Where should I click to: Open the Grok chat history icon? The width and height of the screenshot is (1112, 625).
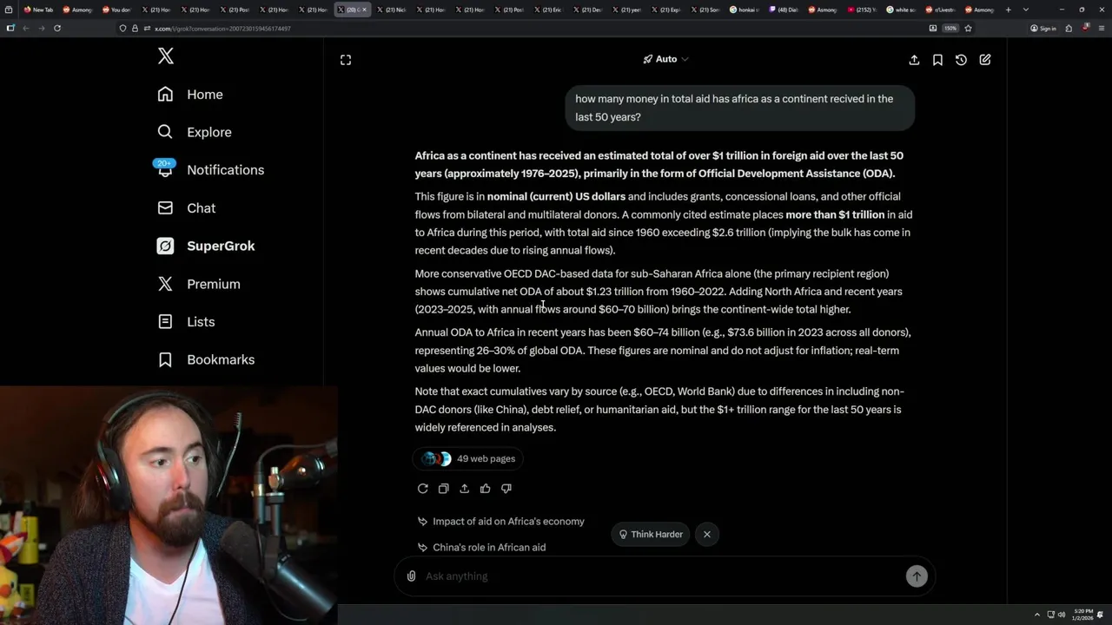[961, 60]
